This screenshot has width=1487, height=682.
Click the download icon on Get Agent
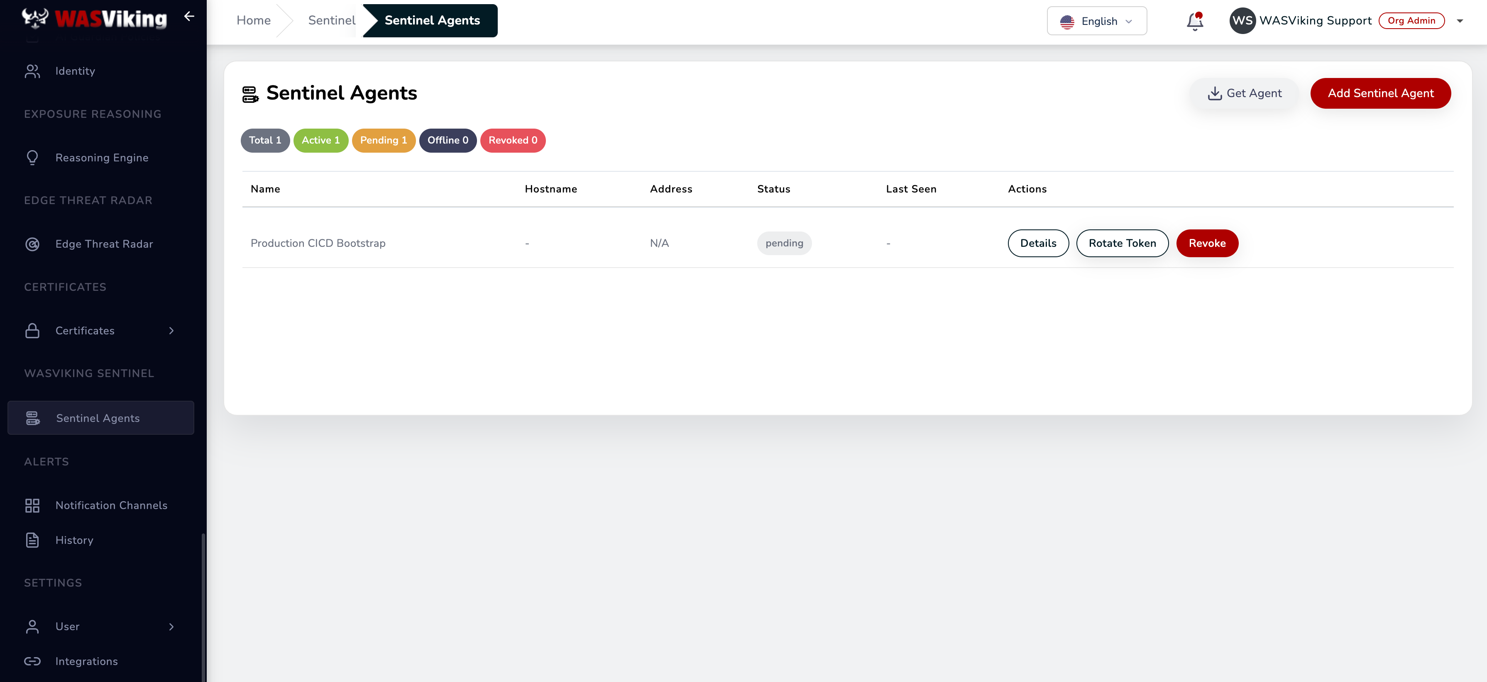coord(1215,93)
